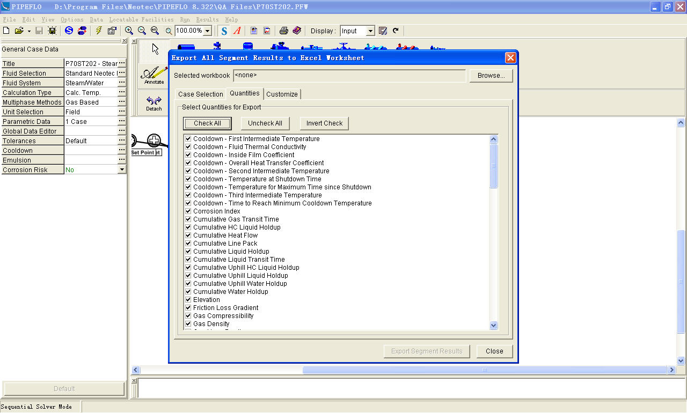This screenshot has width=687, height=413.
Task: Click the quantities list scroll-down arrow
Action: (494, 325)
